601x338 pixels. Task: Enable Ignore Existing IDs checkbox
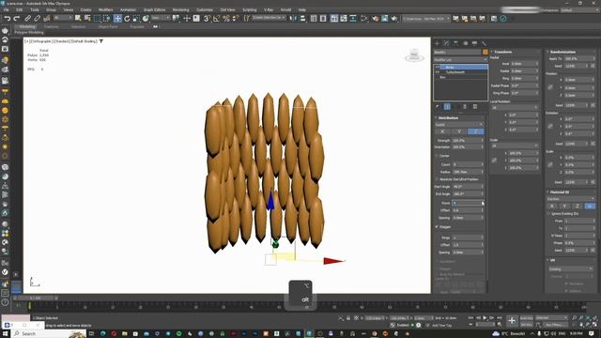pyautogui.click(x=548, y=213)
